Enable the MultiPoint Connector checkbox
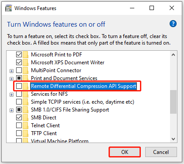The width and height of the screenshot is (184, 164). click(19, 70)
